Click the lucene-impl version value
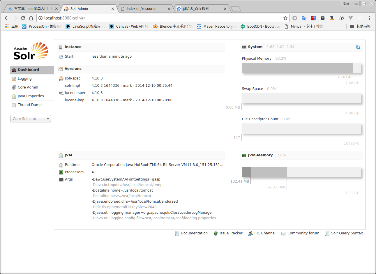This screenshot has height=274, width=376. pos(132,100)
